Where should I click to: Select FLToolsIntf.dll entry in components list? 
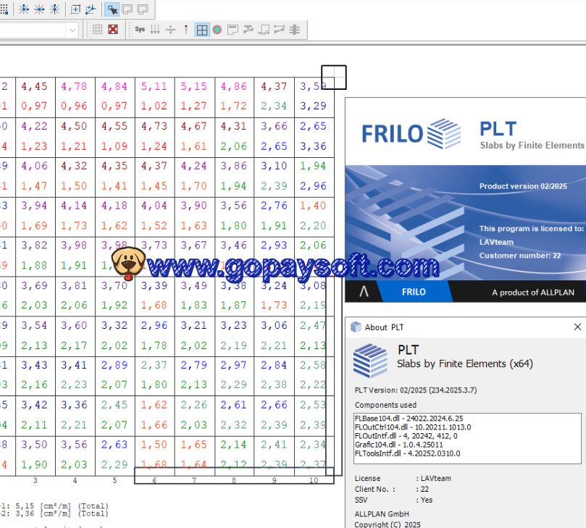click(407, 453)
